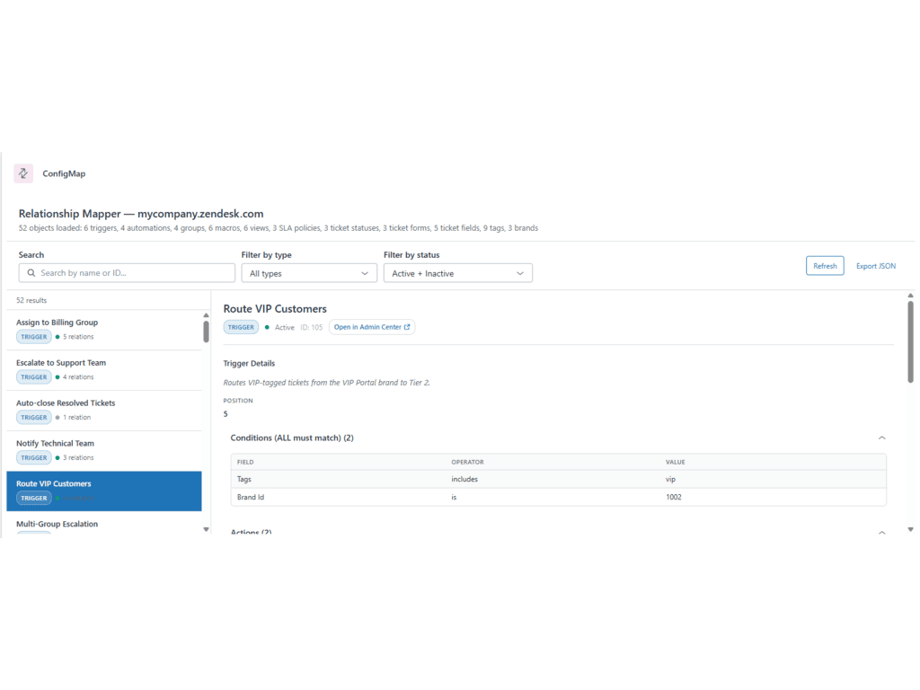Focus the Search by name or ID field
Image resolution: width=920 pixels, height=690 pixels.
127,273
